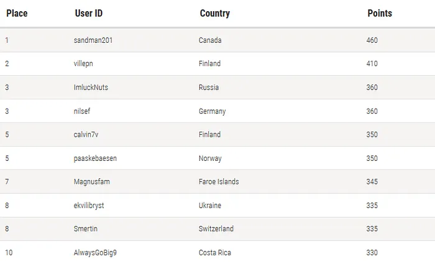This screenshot has width=435, height=264.
Task: Click the Costa Rica country cell
Action: click(x=215, y=253)
